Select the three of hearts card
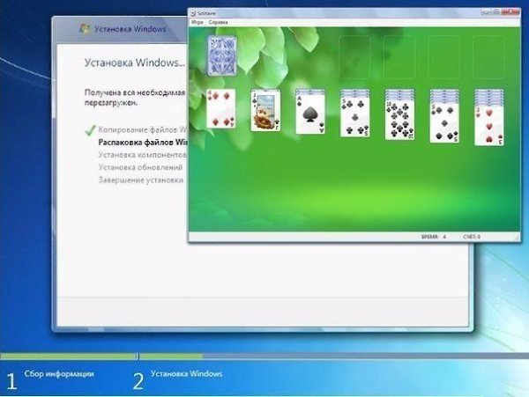Image resolution: width=529 pixels, height=397 pixels. [489, 126]
